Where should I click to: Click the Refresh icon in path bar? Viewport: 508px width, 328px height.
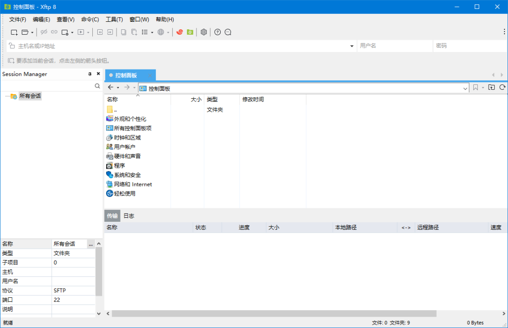click(x=502, y=87)
